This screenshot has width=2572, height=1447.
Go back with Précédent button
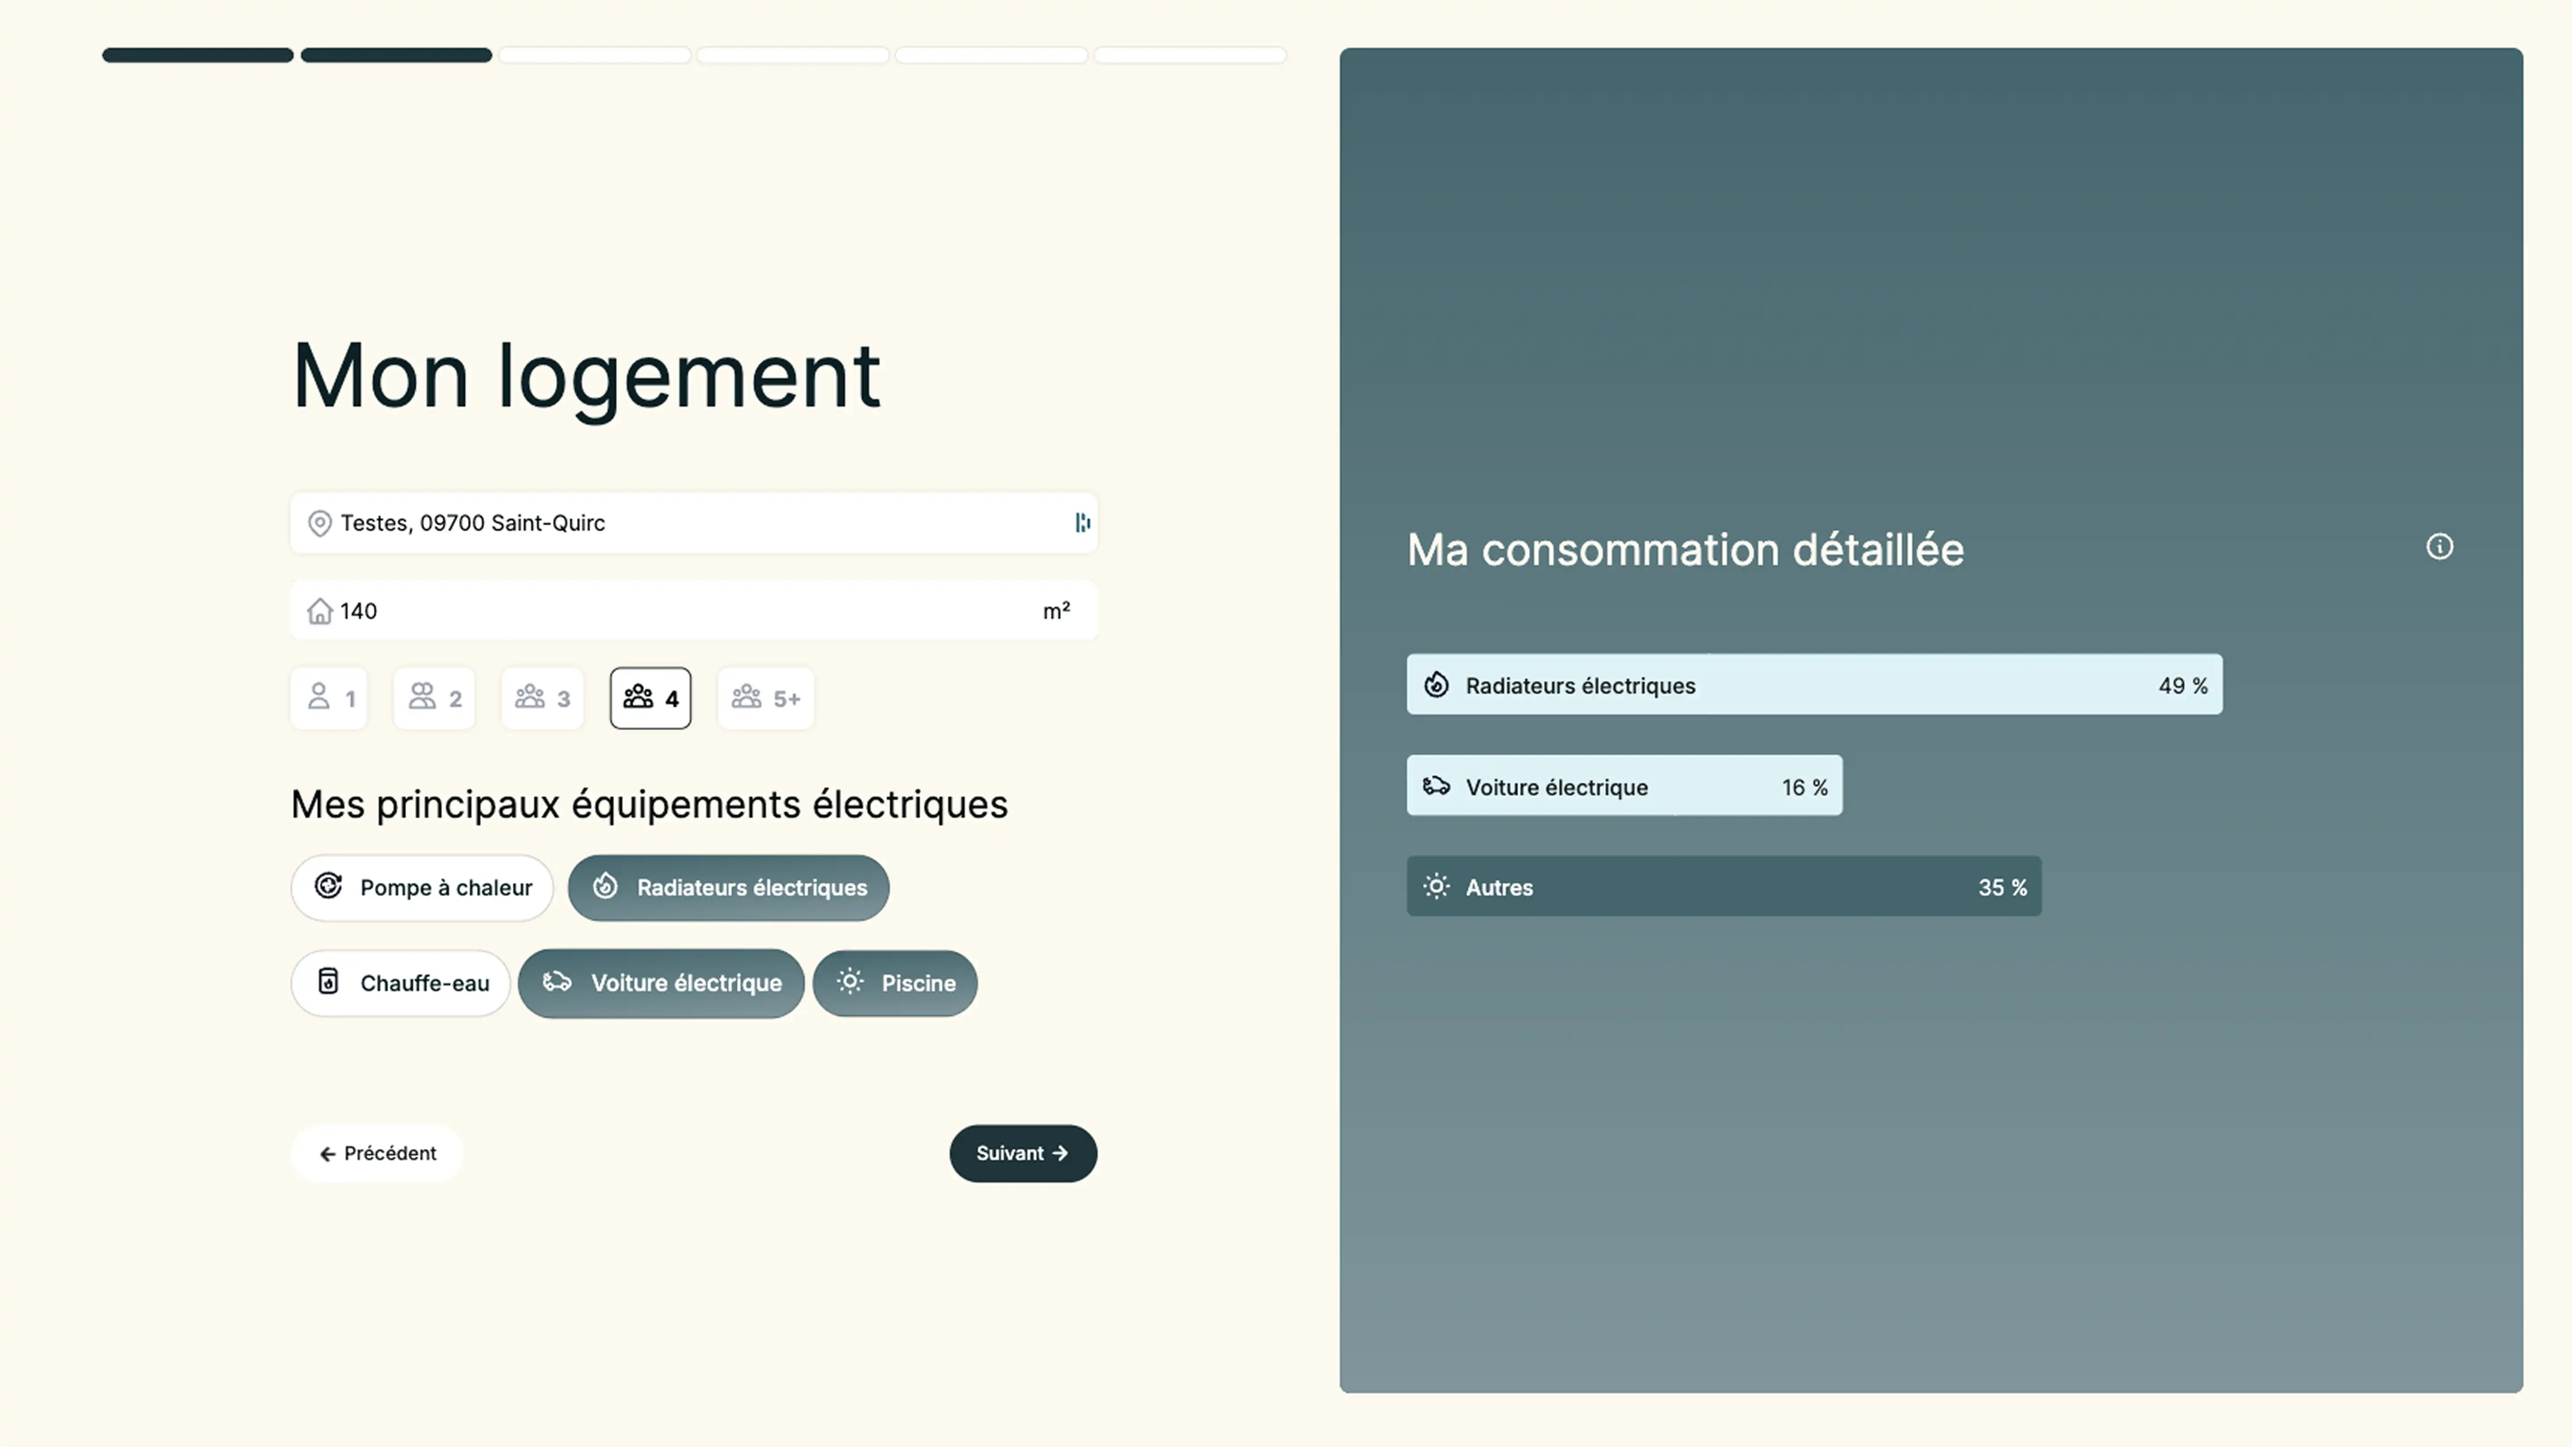(x=377, y=1154)
